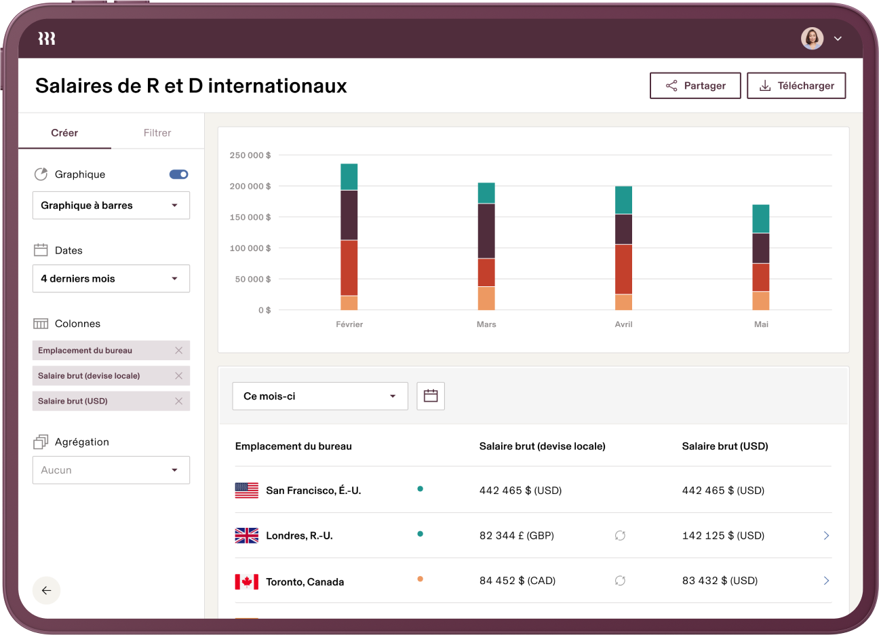Image resolution: width=879 pixels, height=635 pixels.
Task: Click currency conversion icon in Londres row
Action: click(620, 536)
